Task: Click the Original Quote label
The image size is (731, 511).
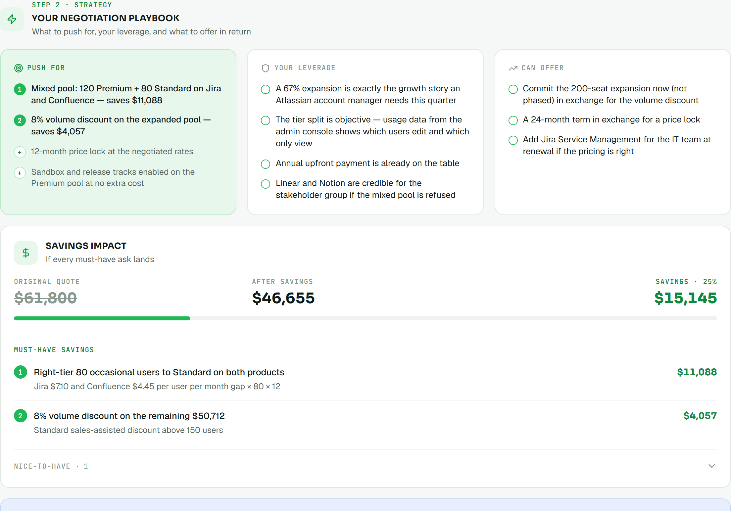Action: pos(47,282)
